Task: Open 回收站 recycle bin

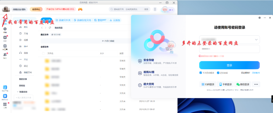Action: (22, 86)
